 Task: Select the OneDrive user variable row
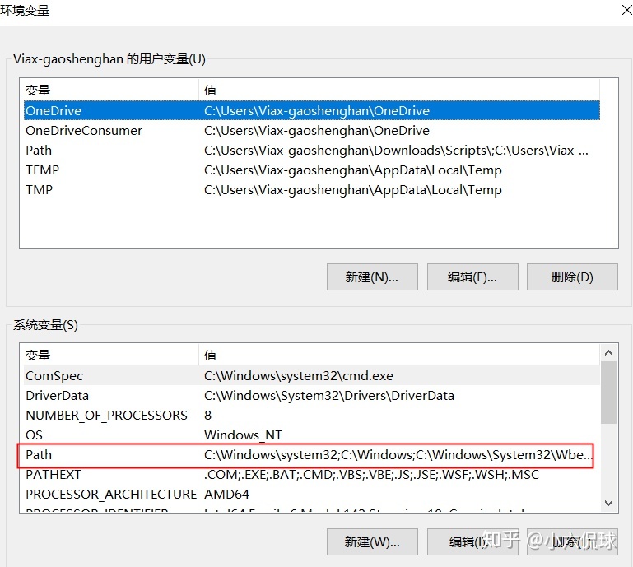click(x=312, y=110)
